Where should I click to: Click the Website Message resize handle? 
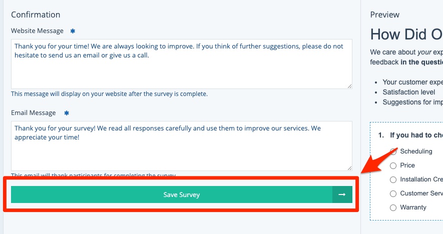click(349, 86)
